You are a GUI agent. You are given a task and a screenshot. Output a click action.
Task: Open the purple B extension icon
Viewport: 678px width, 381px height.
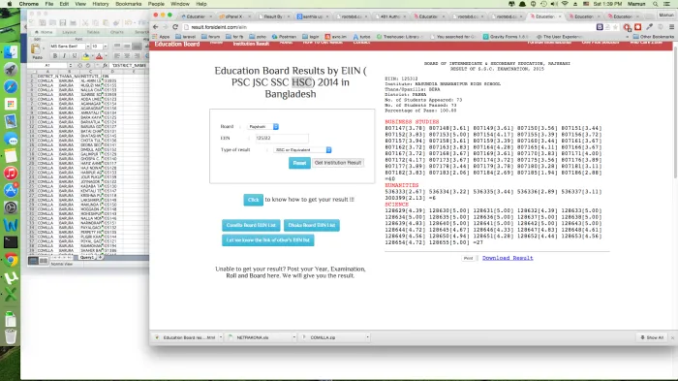pos(600,27)
